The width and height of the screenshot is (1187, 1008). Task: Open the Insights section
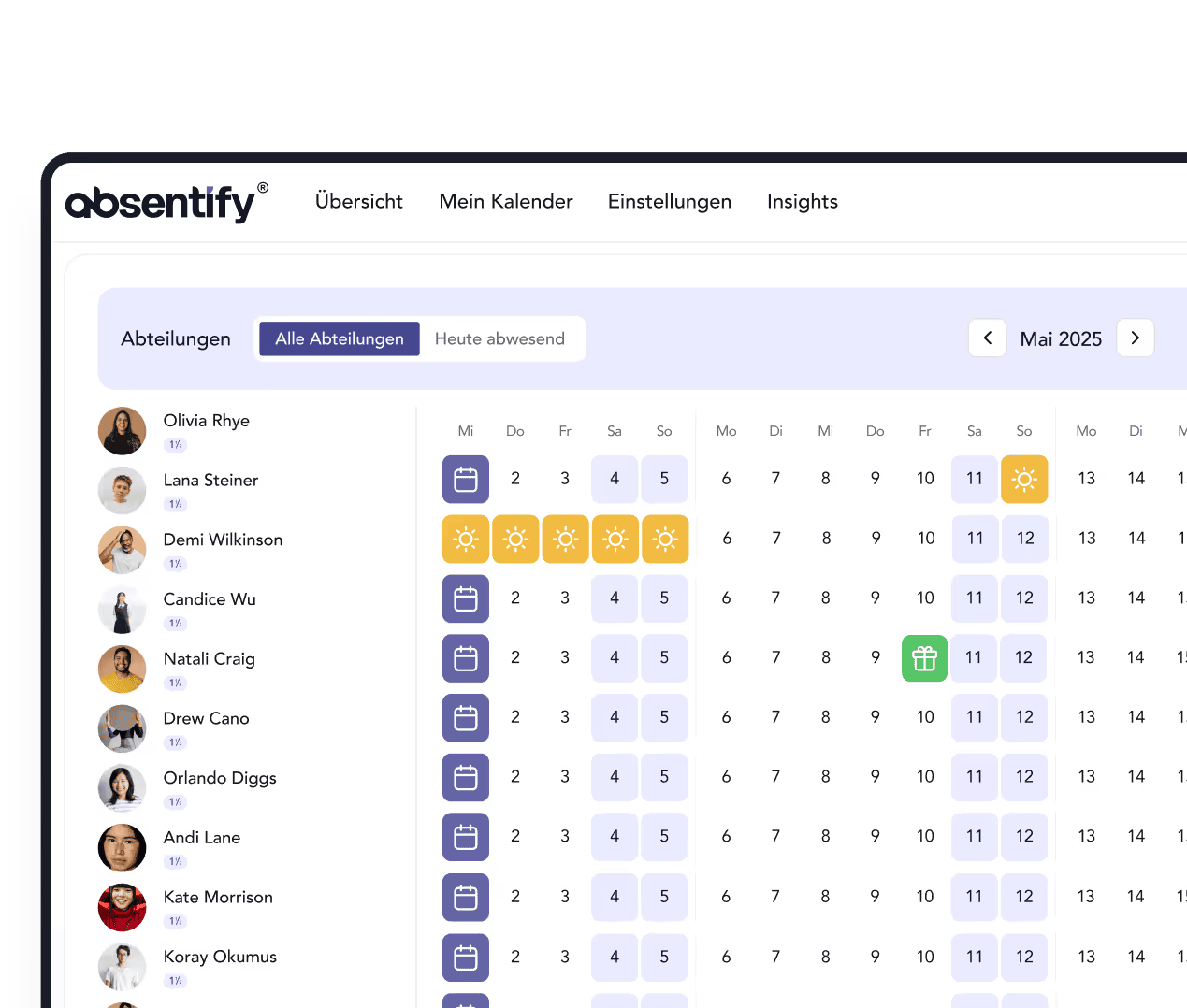802,202
